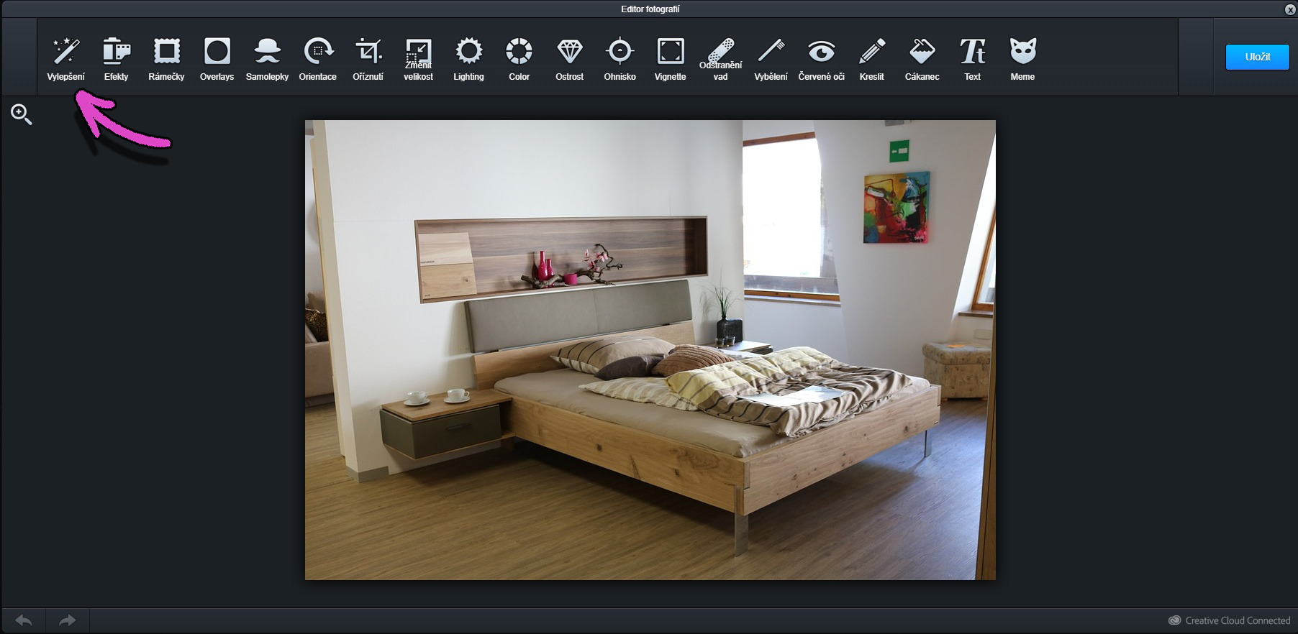The width and height of the screenshot is (1298, 634).
Task: Select the Oříznutí crop tool
Action: coord(368,59)
